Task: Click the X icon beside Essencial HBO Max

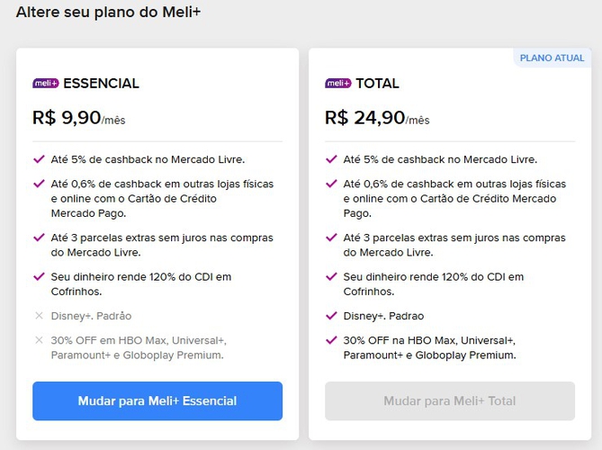Action: tap(39, 340)
